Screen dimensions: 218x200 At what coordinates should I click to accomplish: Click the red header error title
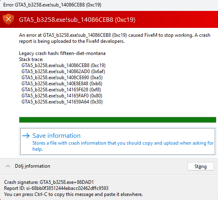[77, 19]
